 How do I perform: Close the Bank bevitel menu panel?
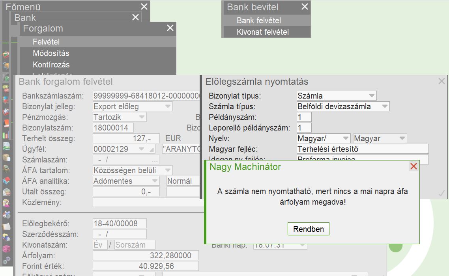coord(305,7)
